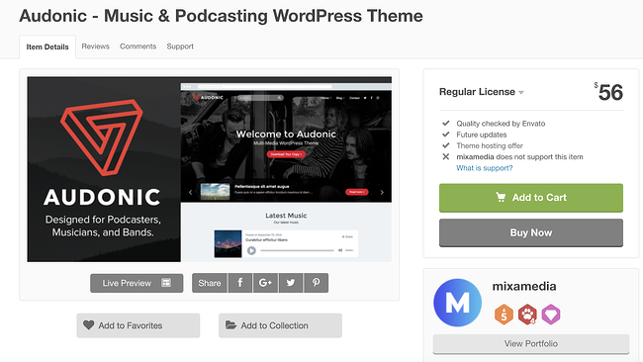
Task: Click the mixamedia avatar logo
Action: coord(458,303)
